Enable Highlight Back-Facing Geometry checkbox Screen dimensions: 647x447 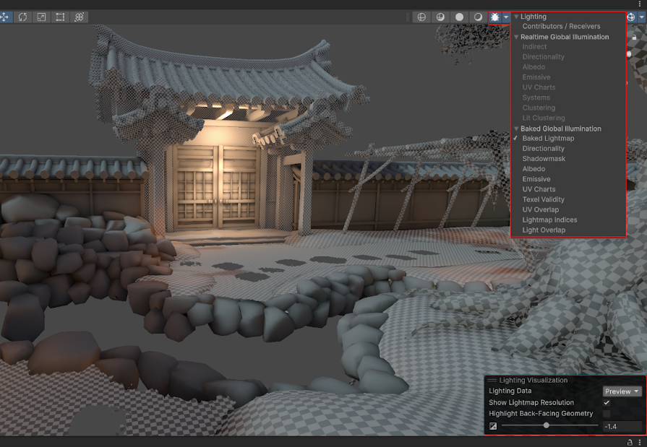(607, 414)
